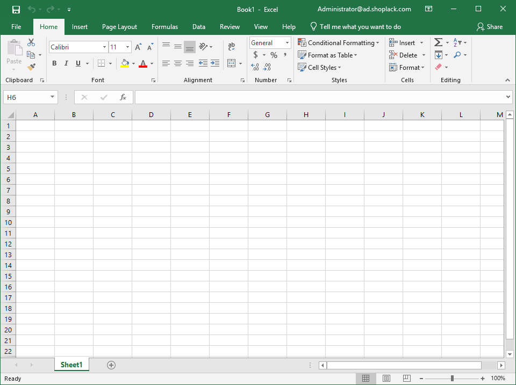This screenshot has height=385, width=516.
Task: Decrease indent in Alignment group
Action: point(203,63)
